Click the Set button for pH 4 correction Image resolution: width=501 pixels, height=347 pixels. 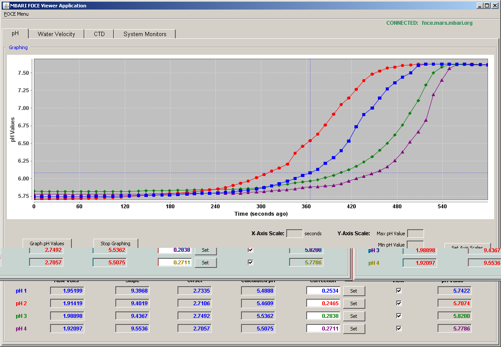pyautogui.click(x=354, y=329)
